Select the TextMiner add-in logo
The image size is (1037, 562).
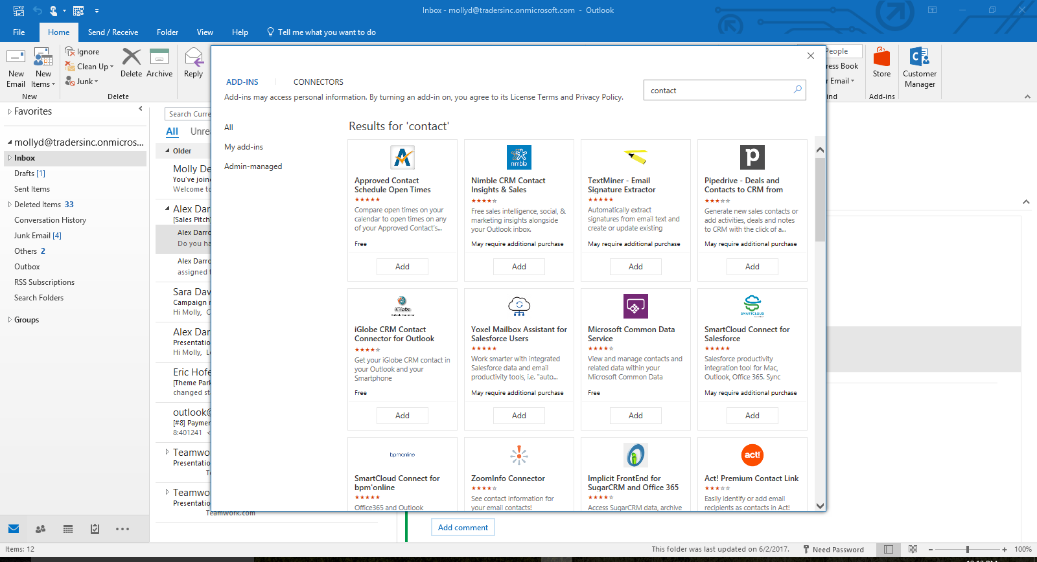pyautogui.click(x=636, y=157)
